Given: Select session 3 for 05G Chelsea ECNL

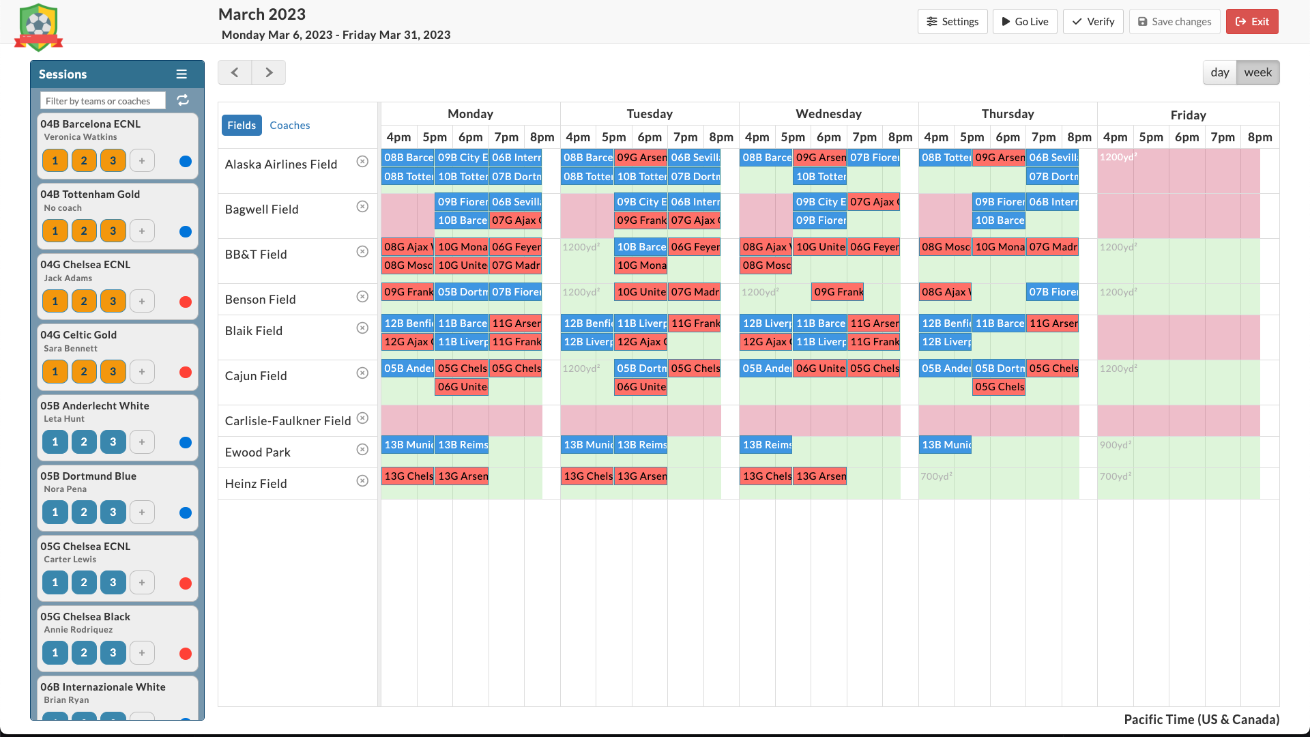Looking at the screenshot, I should 113,582.
